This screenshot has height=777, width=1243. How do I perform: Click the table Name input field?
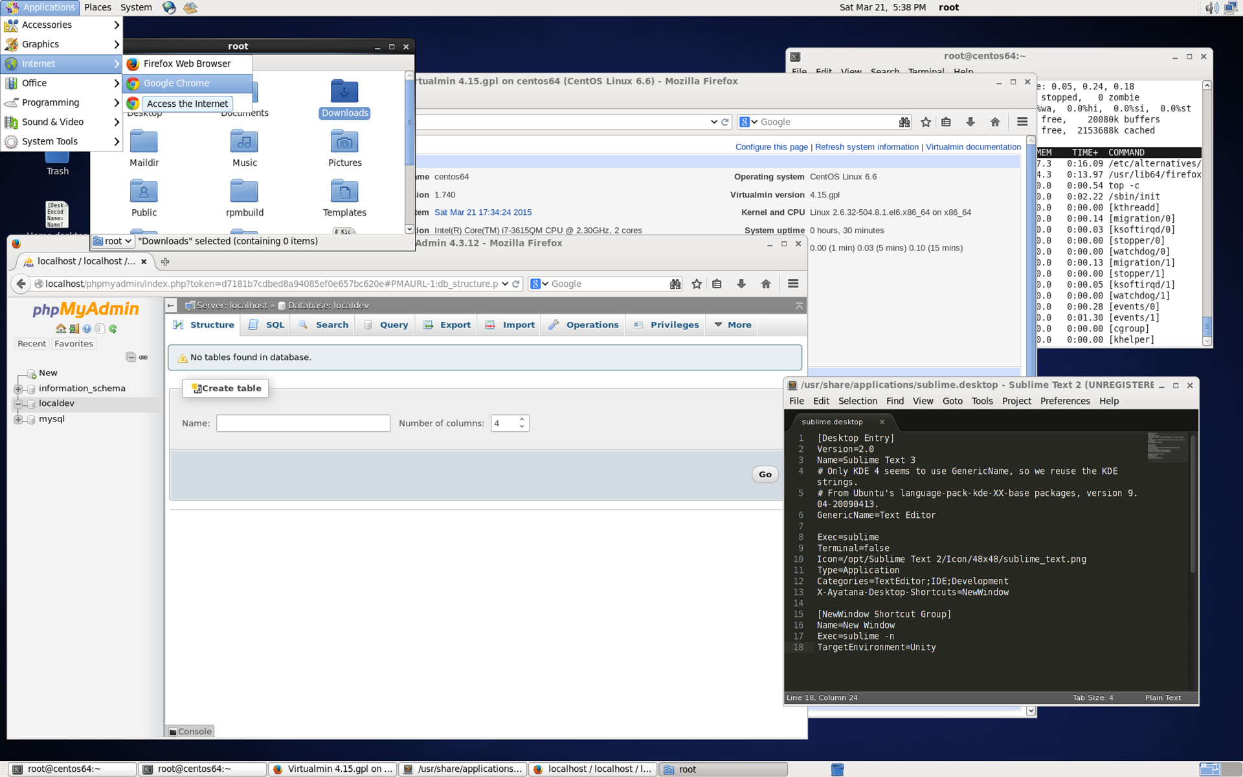pos(303,423)
